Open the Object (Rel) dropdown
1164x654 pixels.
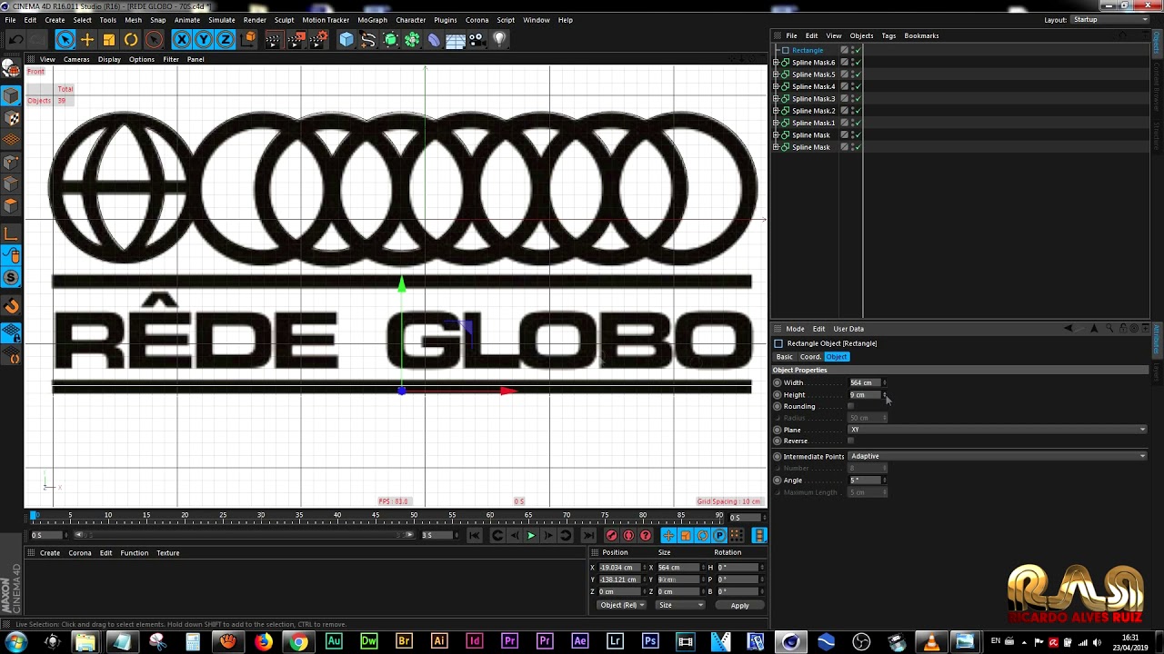coord(621,605)
